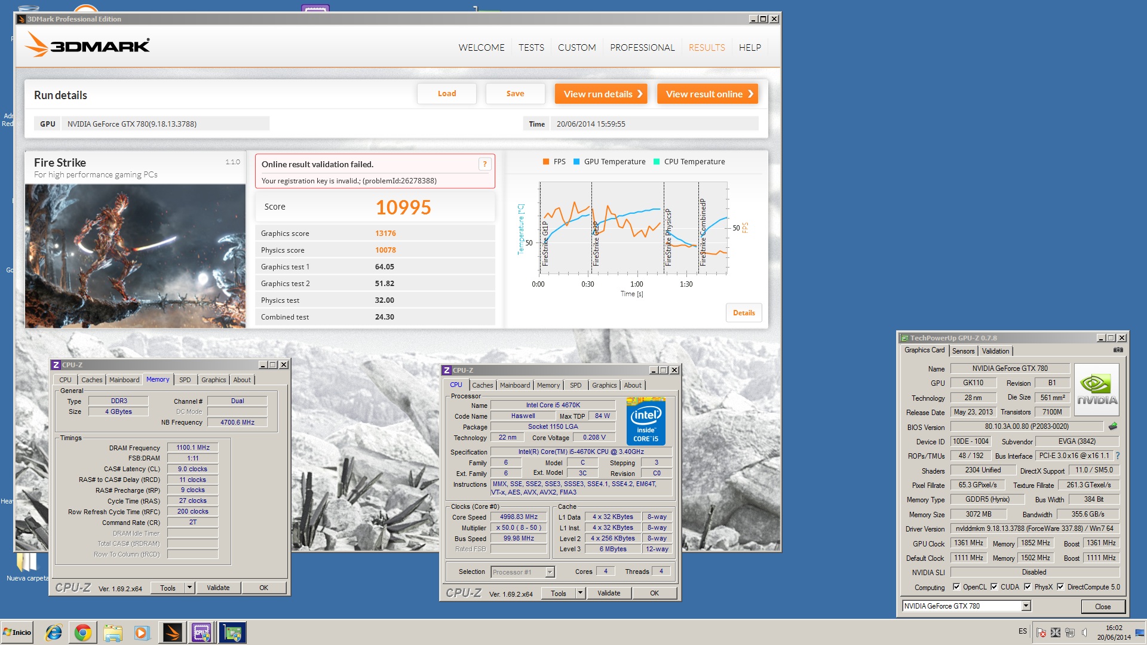Click the blue GPU Temperature legend swatch
Screen dimensions: 1147x645
[576, 162]
